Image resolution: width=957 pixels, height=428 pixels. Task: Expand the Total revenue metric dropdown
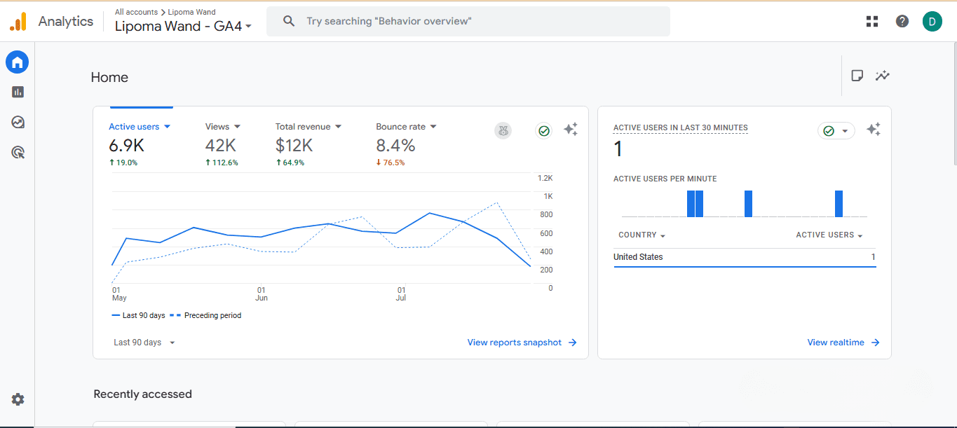click(338, 127)
